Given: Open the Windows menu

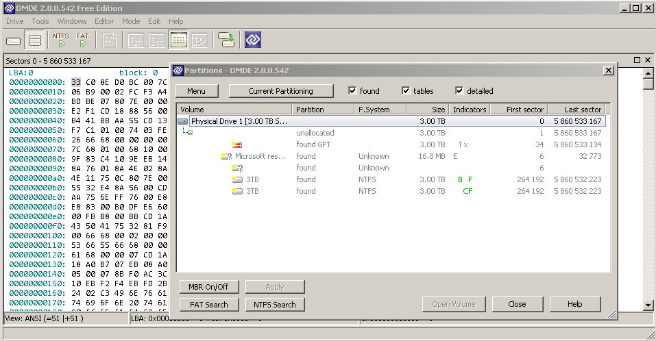Looking at the screenshot, I should (71, 21).
